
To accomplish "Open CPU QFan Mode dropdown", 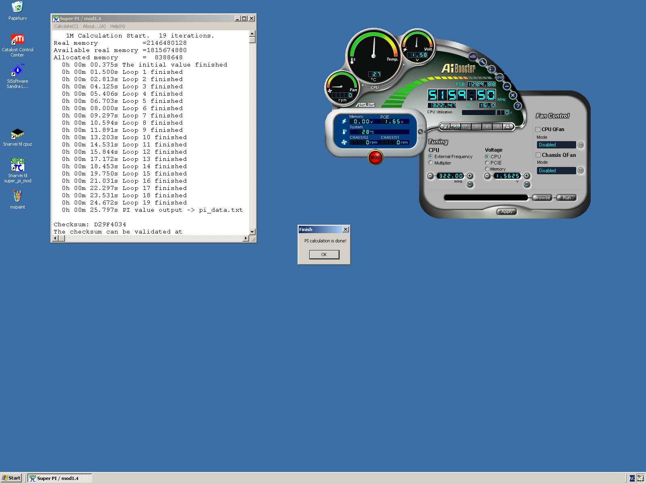I will tap(556, 145).
